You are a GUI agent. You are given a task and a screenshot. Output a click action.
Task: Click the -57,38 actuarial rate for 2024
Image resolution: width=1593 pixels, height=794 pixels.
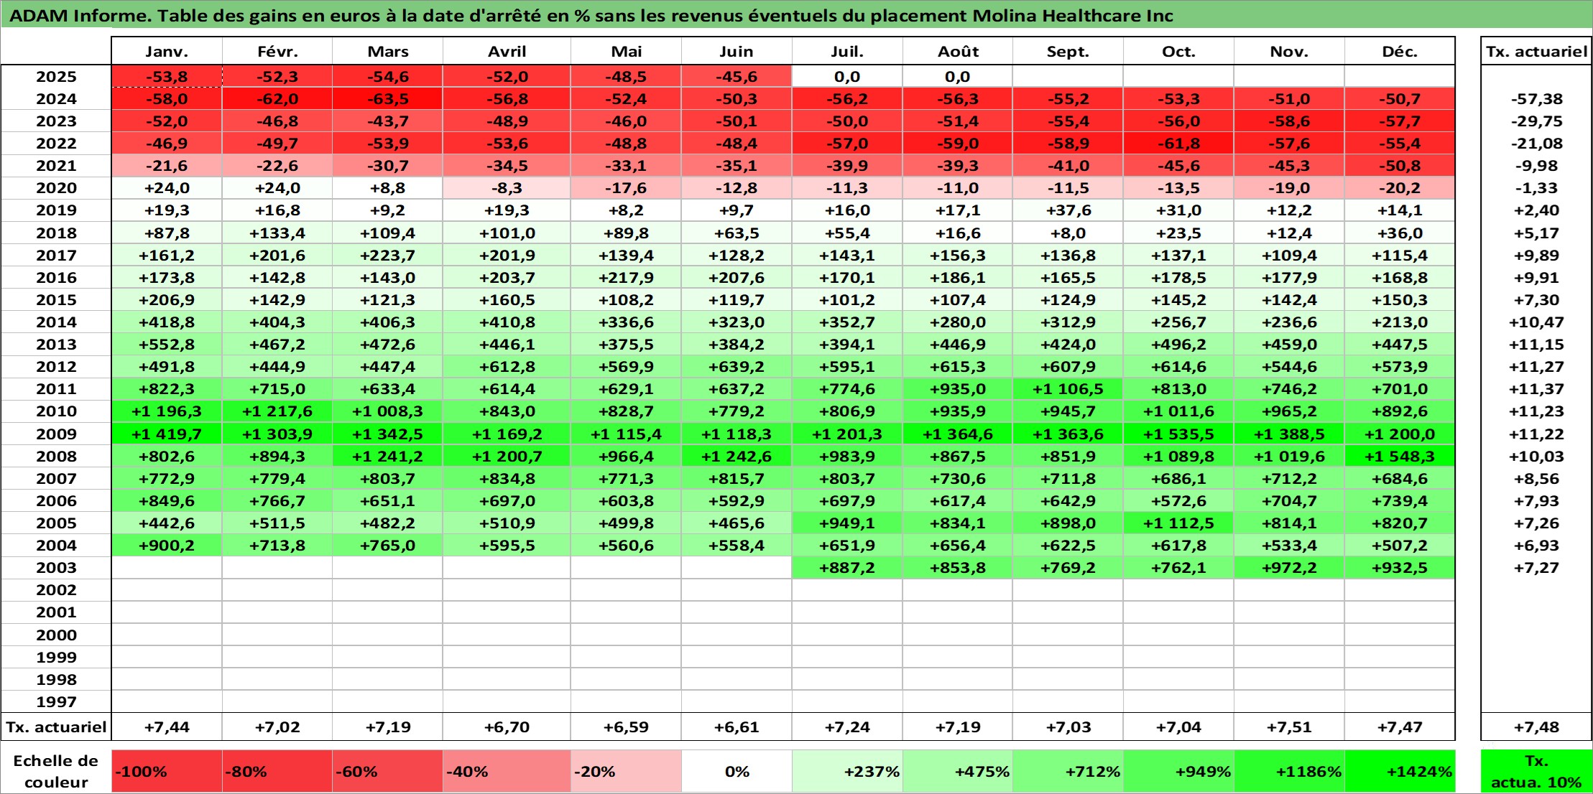pos(1536,99)
